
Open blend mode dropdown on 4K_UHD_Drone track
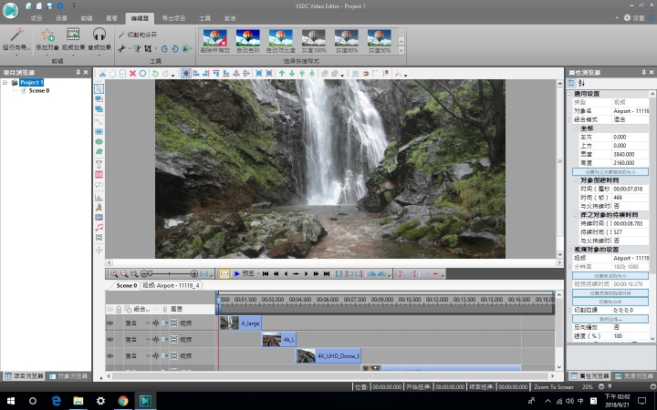(148, 355)
